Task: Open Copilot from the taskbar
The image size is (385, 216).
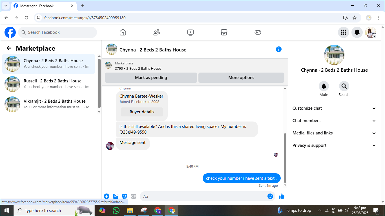Action: 102,210
